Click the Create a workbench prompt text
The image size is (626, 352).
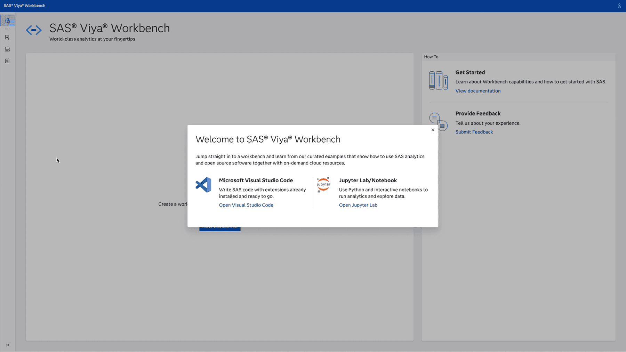pyautogui.click(x=173, y=204)
